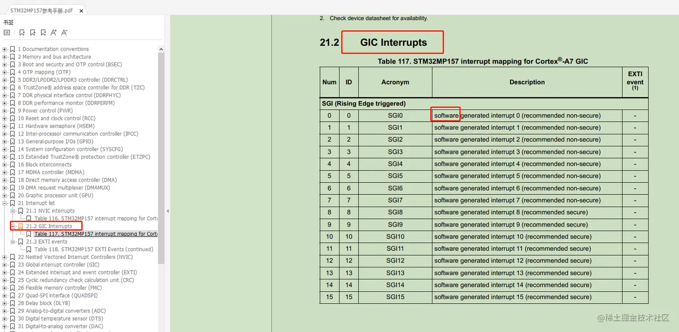
Task: Click bookmark icon of 29 Analog-to-digital converters
Action: tap(13, 311)
